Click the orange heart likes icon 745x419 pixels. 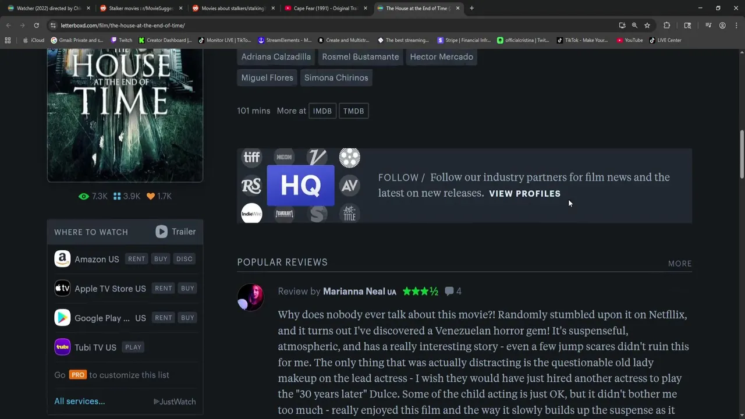[x=151, y=197]
